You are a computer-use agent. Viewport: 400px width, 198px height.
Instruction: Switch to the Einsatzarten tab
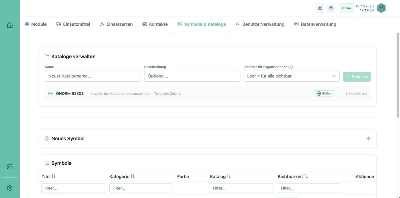coord(116,24)
